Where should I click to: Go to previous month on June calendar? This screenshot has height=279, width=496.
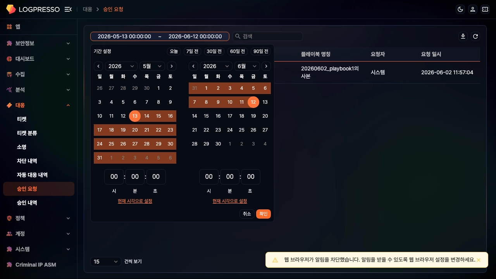[193, 66]
